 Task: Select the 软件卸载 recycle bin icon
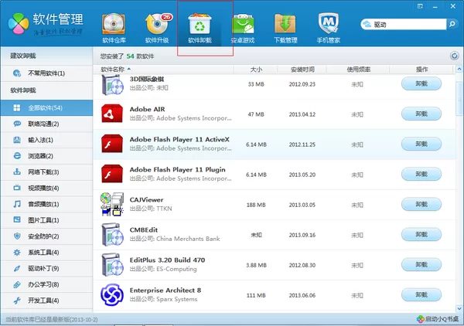(200, 24)
